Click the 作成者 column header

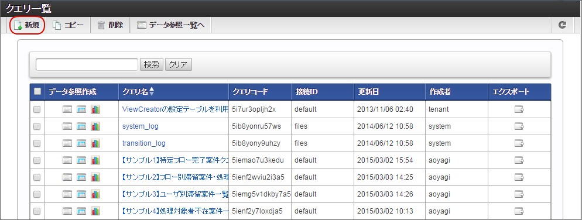click(x=457, y=92)
